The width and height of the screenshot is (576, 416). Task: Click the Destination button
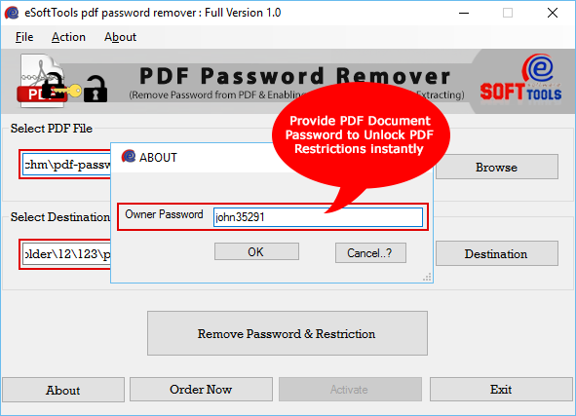[497, 253]
